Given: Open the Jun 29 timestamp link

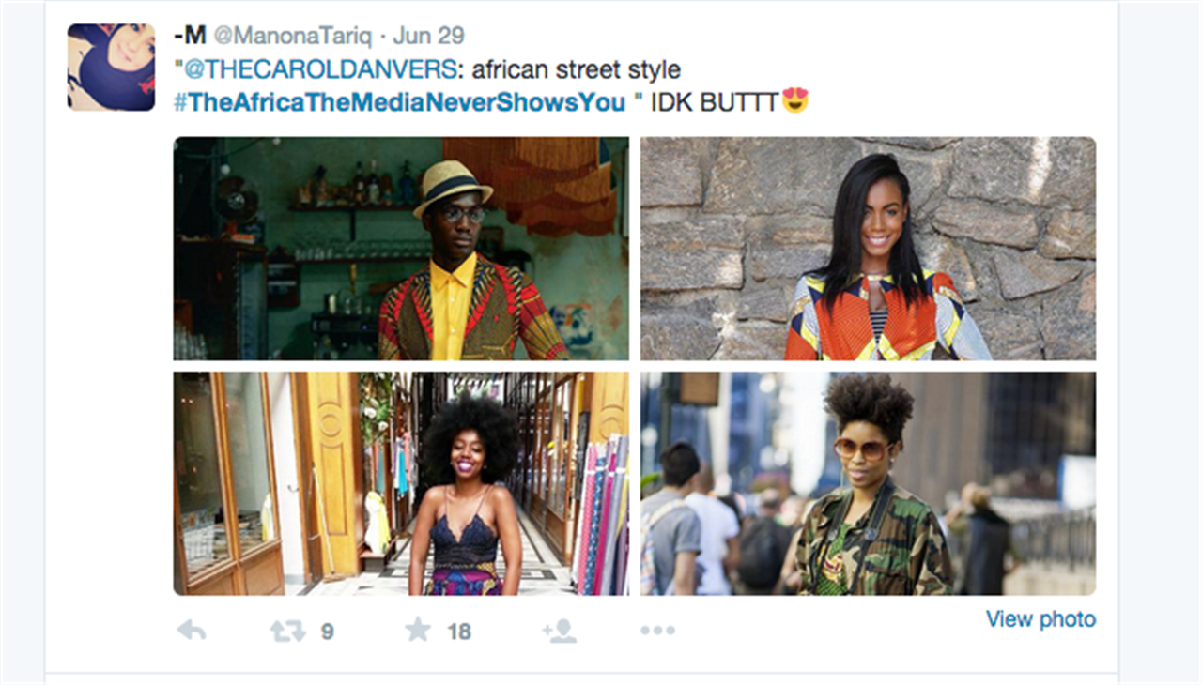Looking at the screenshot, I should pos(428,37).
